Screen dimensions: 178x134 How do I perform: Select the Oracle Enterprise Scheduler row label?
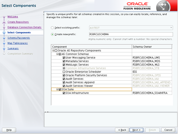[x=83, y=72]
